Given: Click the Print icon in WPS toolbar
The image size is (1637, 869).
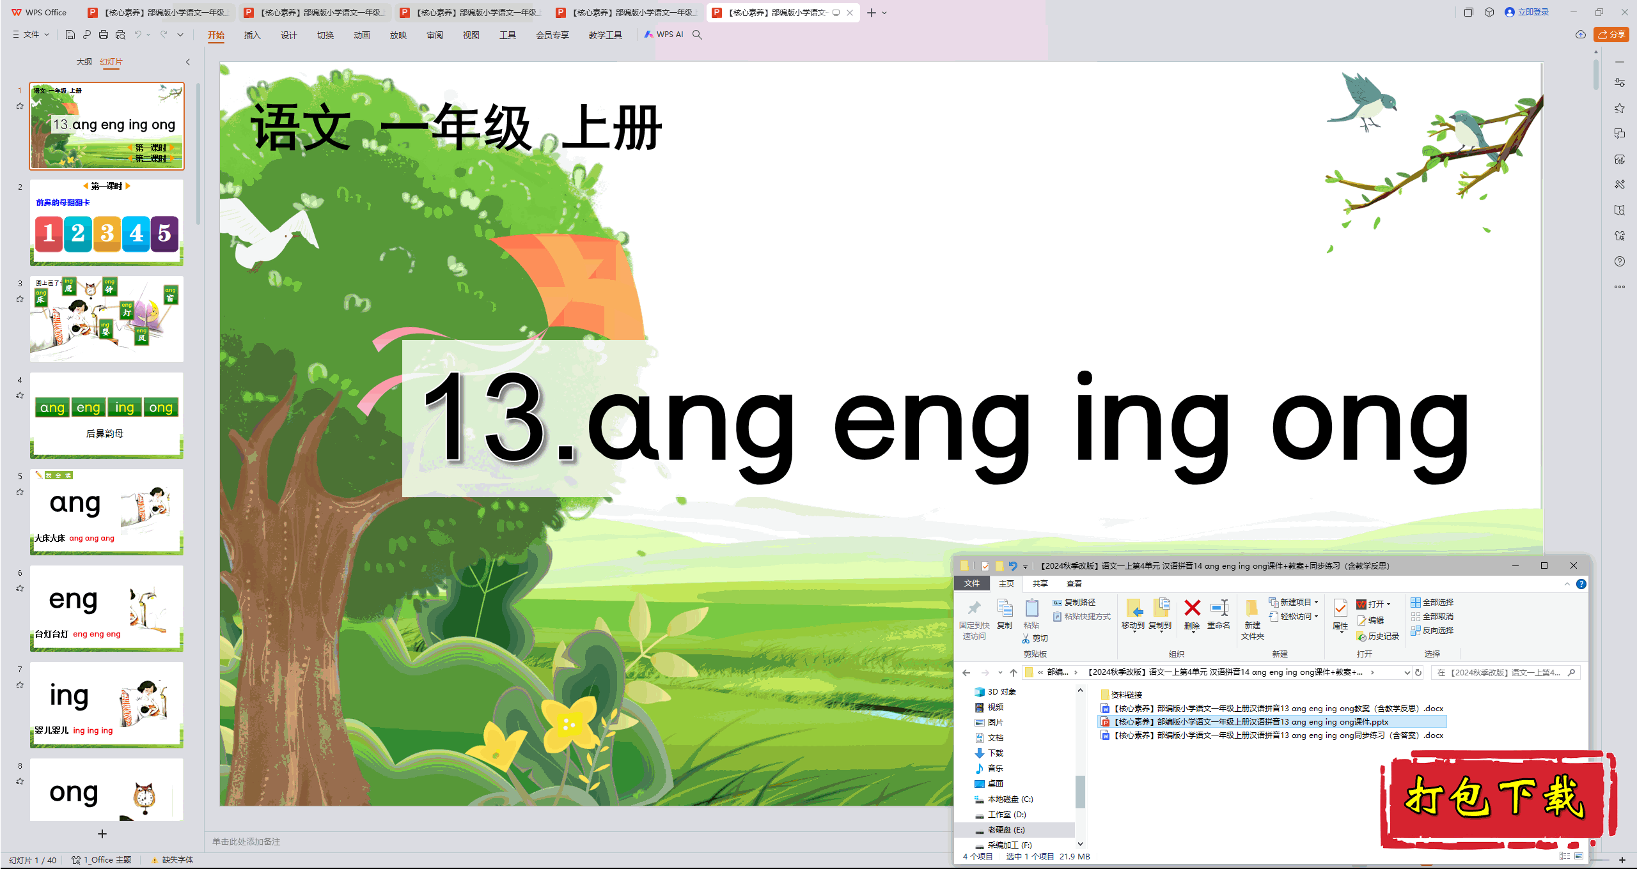Looking at the screenshot, I should pyautogui.click(x=103, y=35).
